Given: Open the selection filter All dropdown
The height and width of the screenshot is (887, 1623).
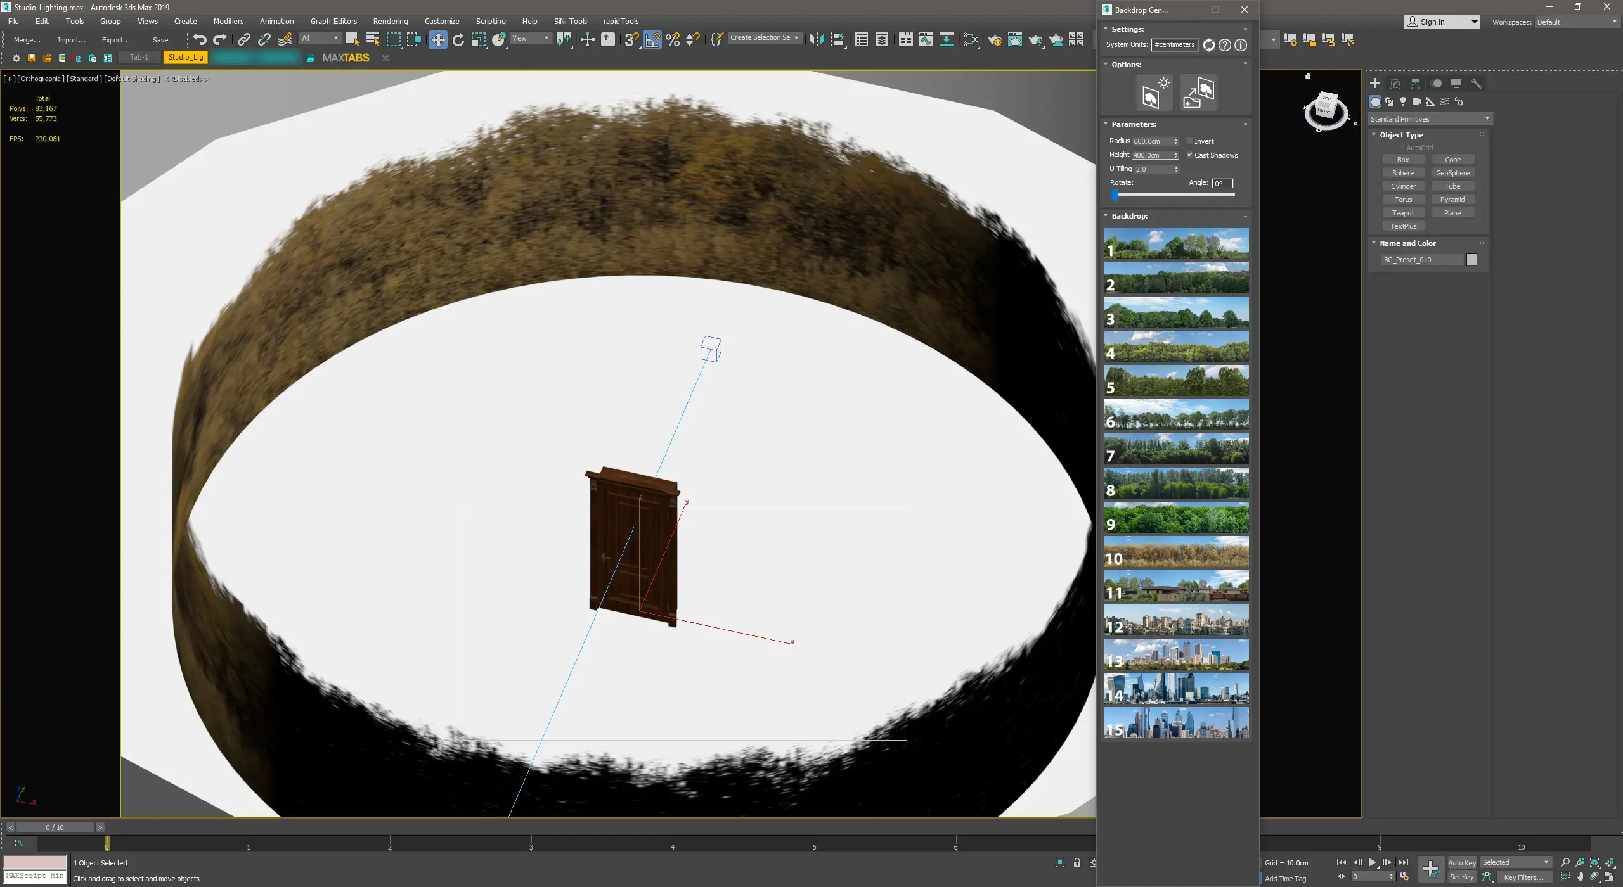Looking at the screenshot, I should coord(320,38).
